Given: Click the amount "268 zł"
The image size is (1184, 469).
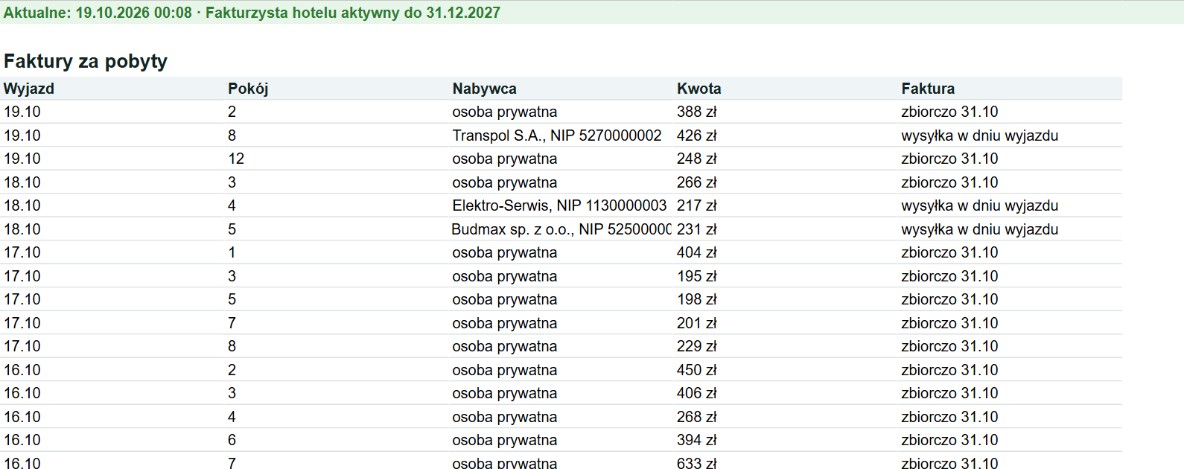Looking at the screenshot, I should click(697, 417).
